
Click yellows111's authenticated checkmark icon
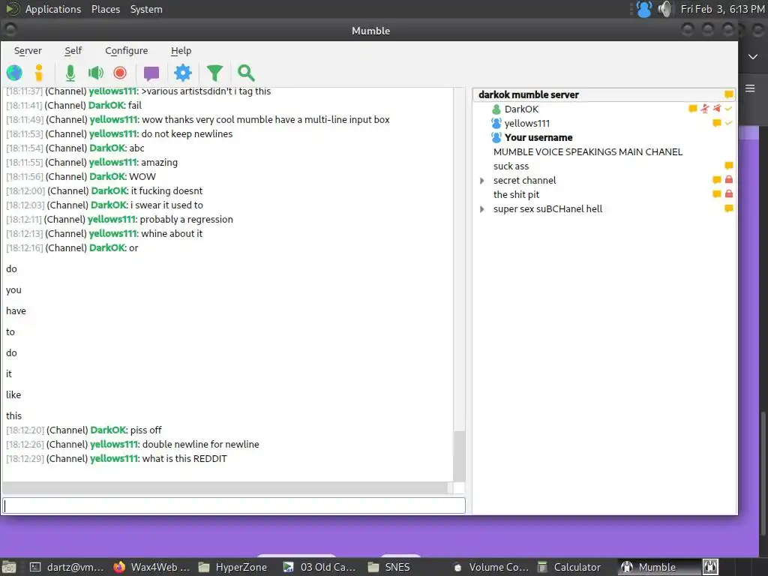[x=729, y=123]
